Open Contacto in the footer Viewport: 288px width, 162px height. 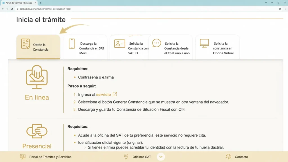click(x=241, y=157)
